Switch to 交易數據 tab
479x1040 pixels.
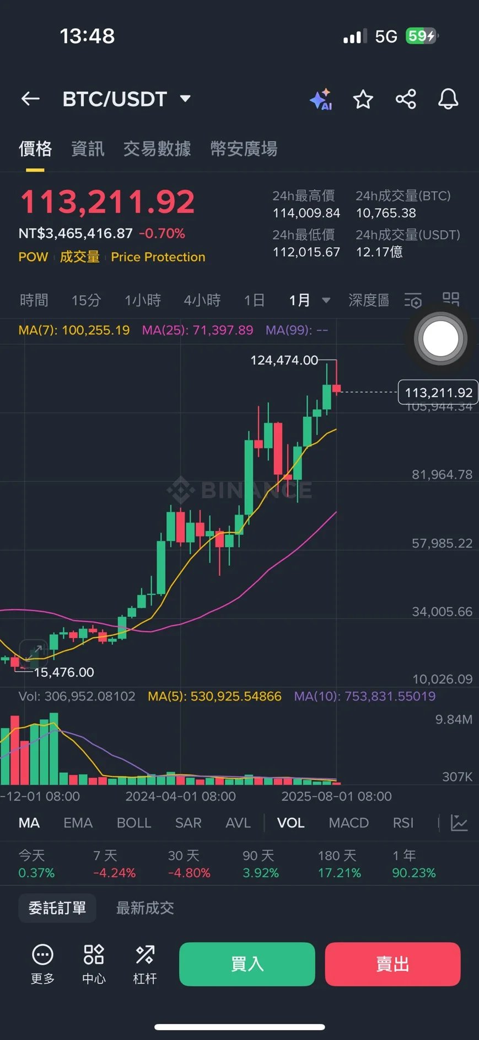[157, 148]
